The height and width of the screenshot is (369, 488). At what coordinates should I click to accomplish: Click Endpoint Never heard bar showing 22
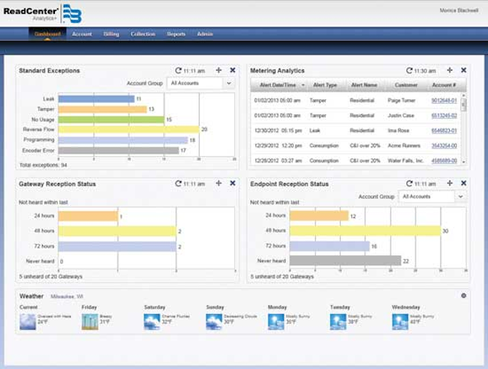click(x=345, y=261)
